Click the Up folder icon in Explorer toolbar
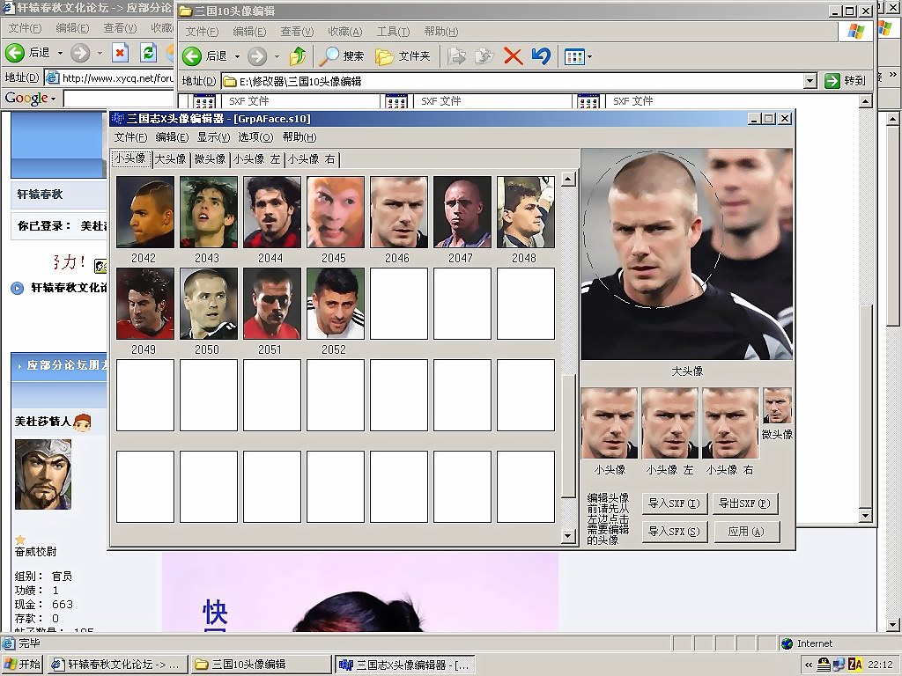The image size is (902, 676). click(298, 56)
